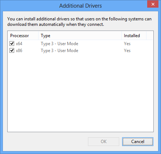Viewport: 161px width, 154px height.
Task: Click the grayed-out OK button
Action: click(104, 142)
